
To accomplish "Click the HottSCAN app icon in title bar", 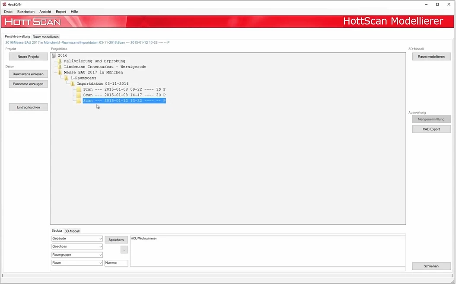I will (x=4, y=4).
